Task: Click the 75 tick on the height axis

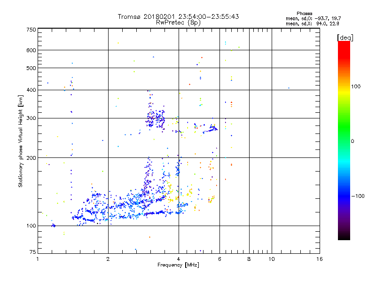Action: (x=33, y=252)
